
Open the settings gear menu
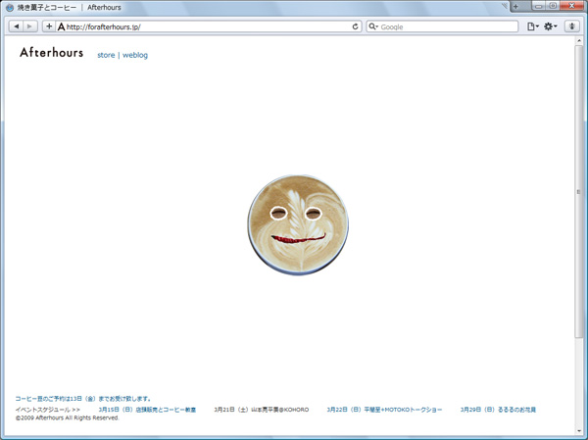pyautogui.click(x=551, y=26)
